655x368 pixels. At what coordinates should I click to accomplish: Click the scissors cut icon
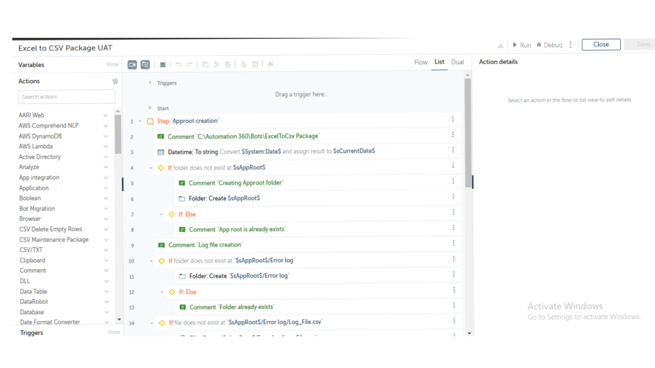tap(216, 64)
